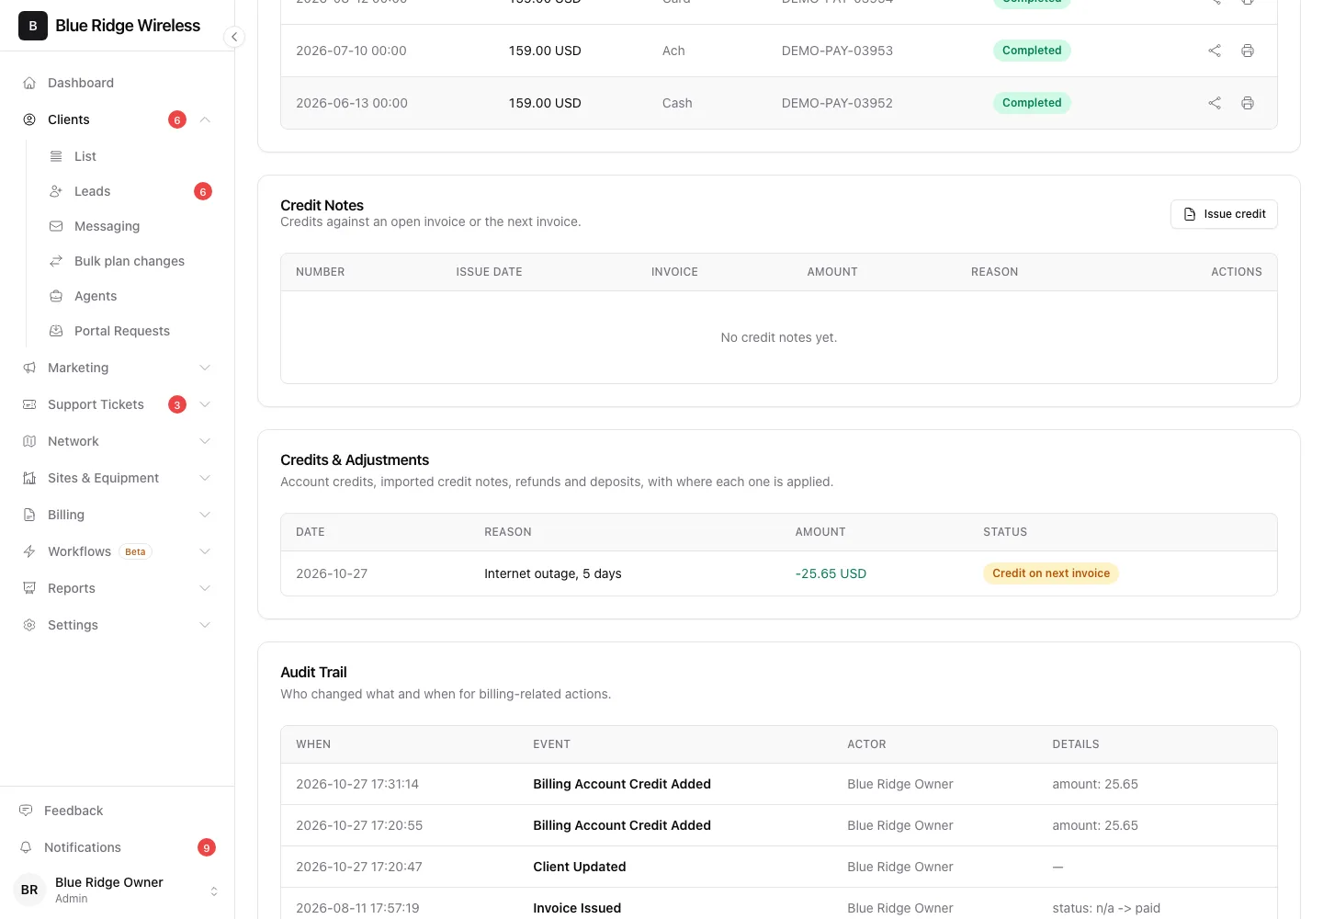Click the Feedback speech bubble icon

pos(26,811)
